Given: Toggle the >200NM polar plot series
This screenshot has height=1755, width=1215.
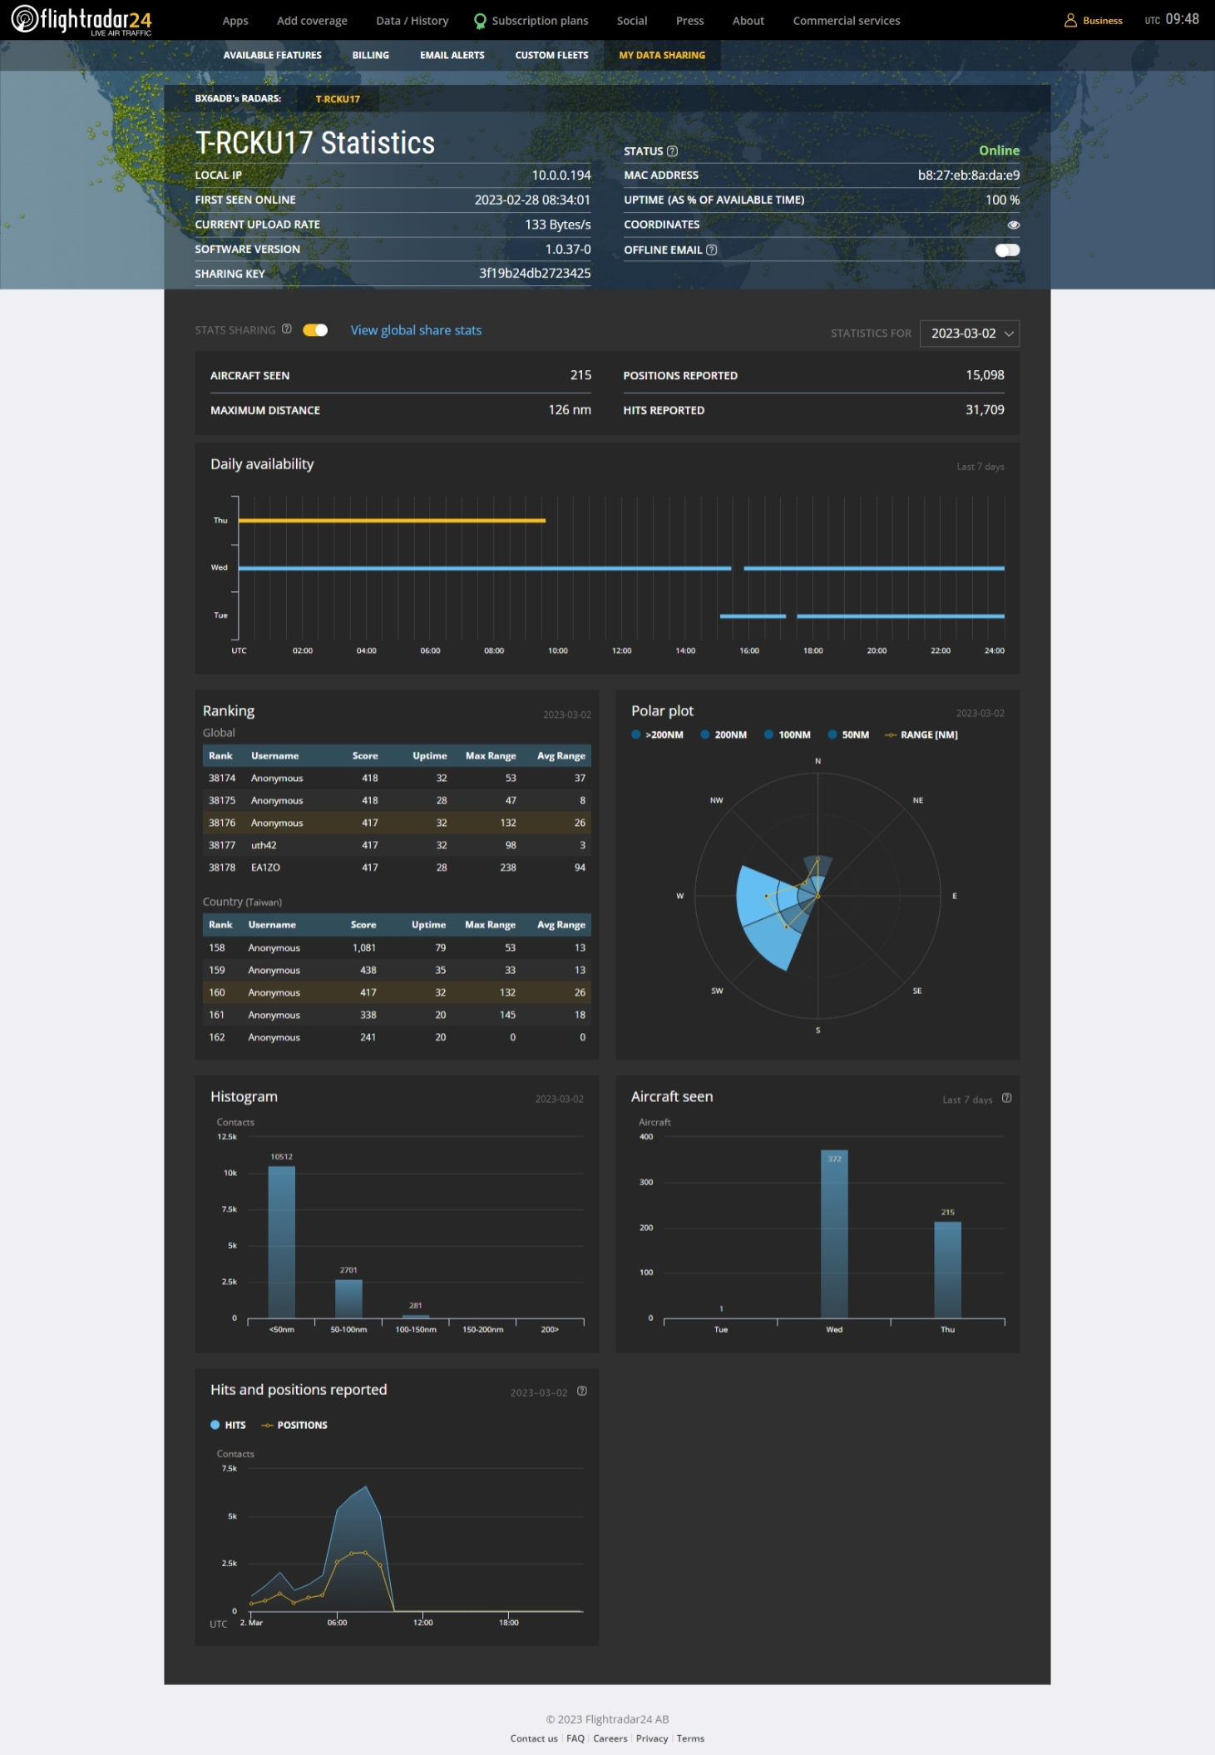Looking at the screenshot, I should click(x=658, y=735).
